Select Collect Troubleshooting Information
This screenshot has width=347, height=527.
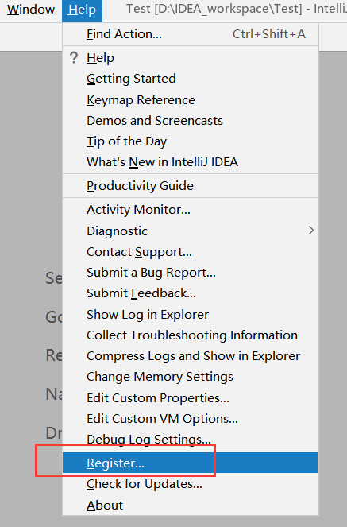pyautogui.click(x=190, y=335)
